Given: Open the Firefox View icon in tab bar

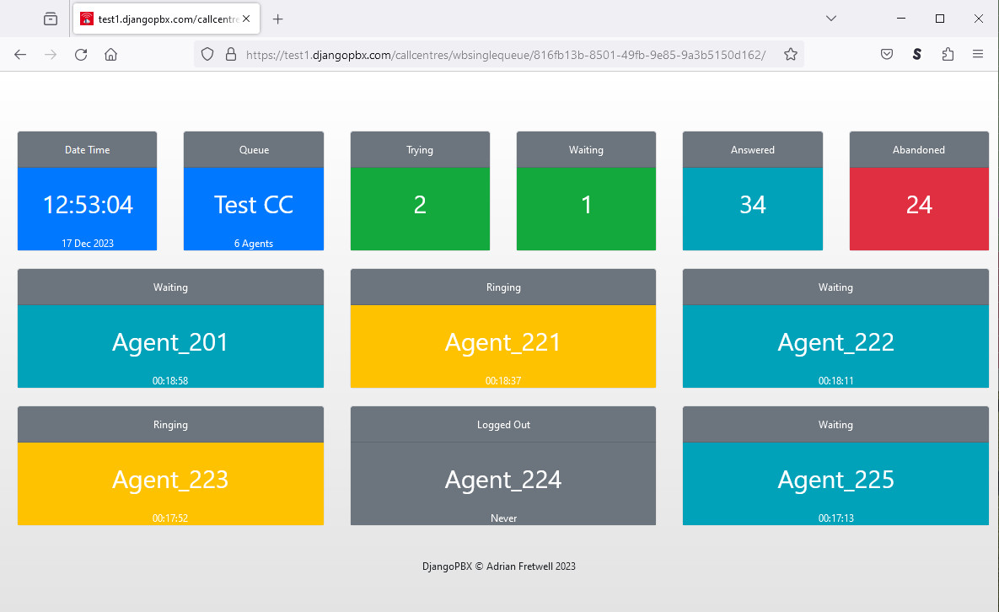Looking at the screenshot, I should click(x=51, y=19).
